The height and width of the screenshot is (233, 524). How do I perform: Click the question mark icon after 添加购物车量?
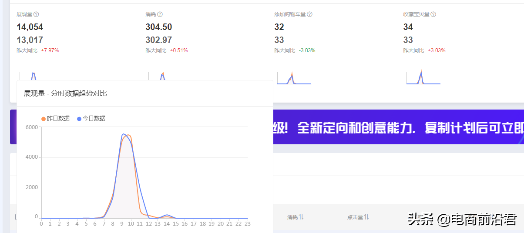tap(309, 14)
